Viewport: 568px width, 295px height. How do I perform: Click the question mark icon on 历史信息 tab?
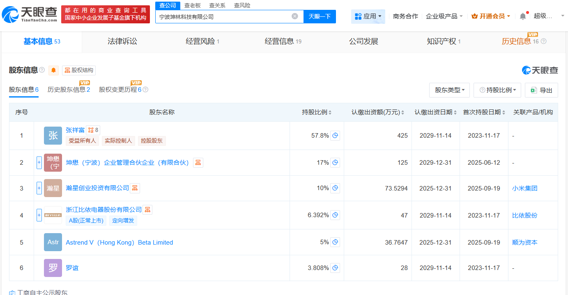[543, 42]
